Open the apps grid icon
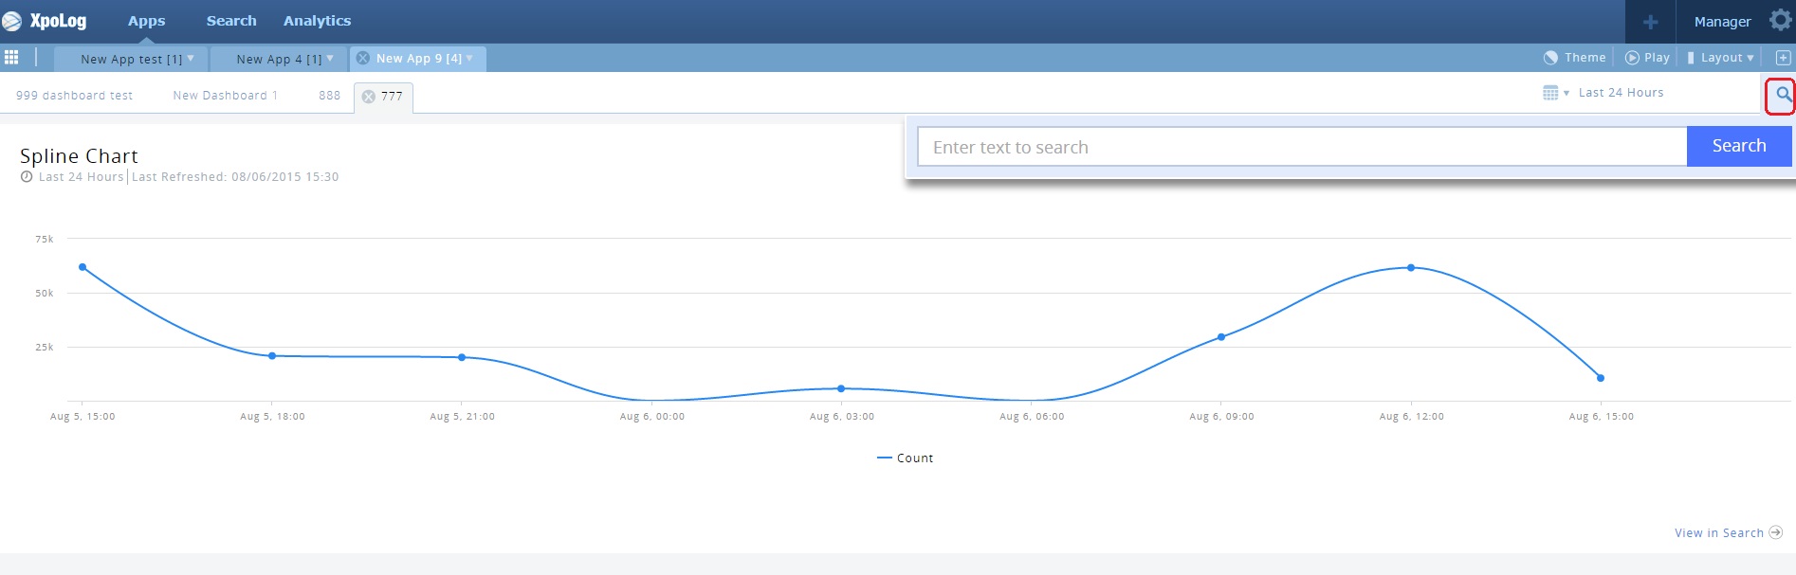Viewport: 1796px width, 575px height. (11, 58)
